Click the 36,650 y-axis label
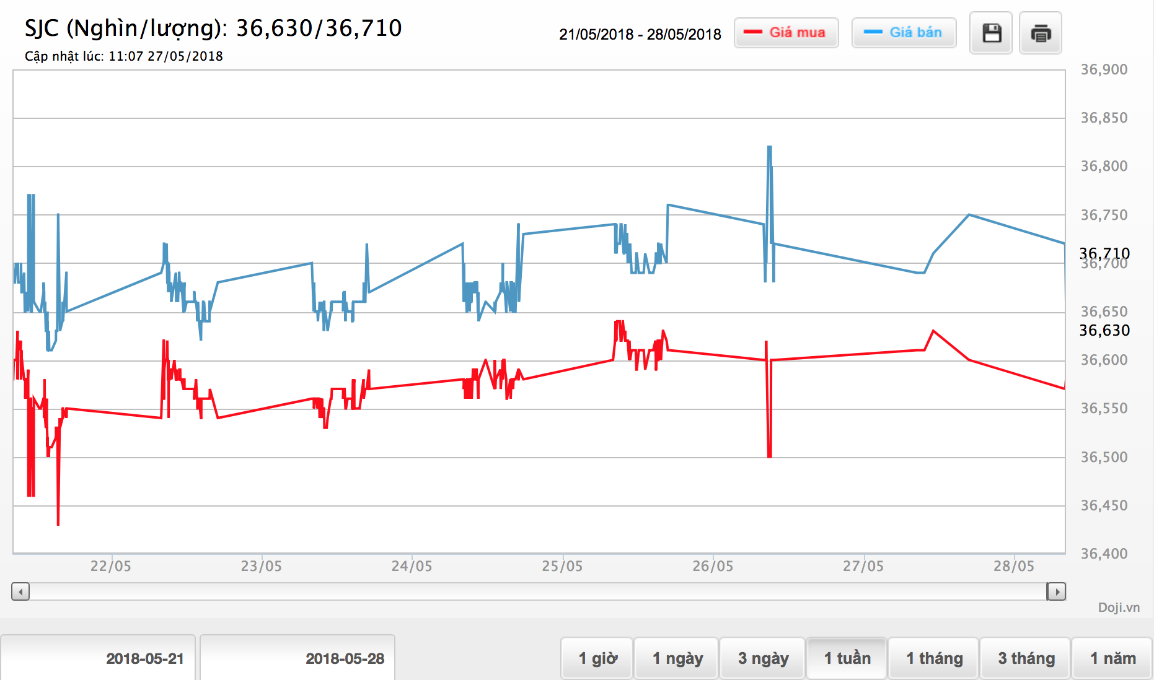 click(1104, 312)
